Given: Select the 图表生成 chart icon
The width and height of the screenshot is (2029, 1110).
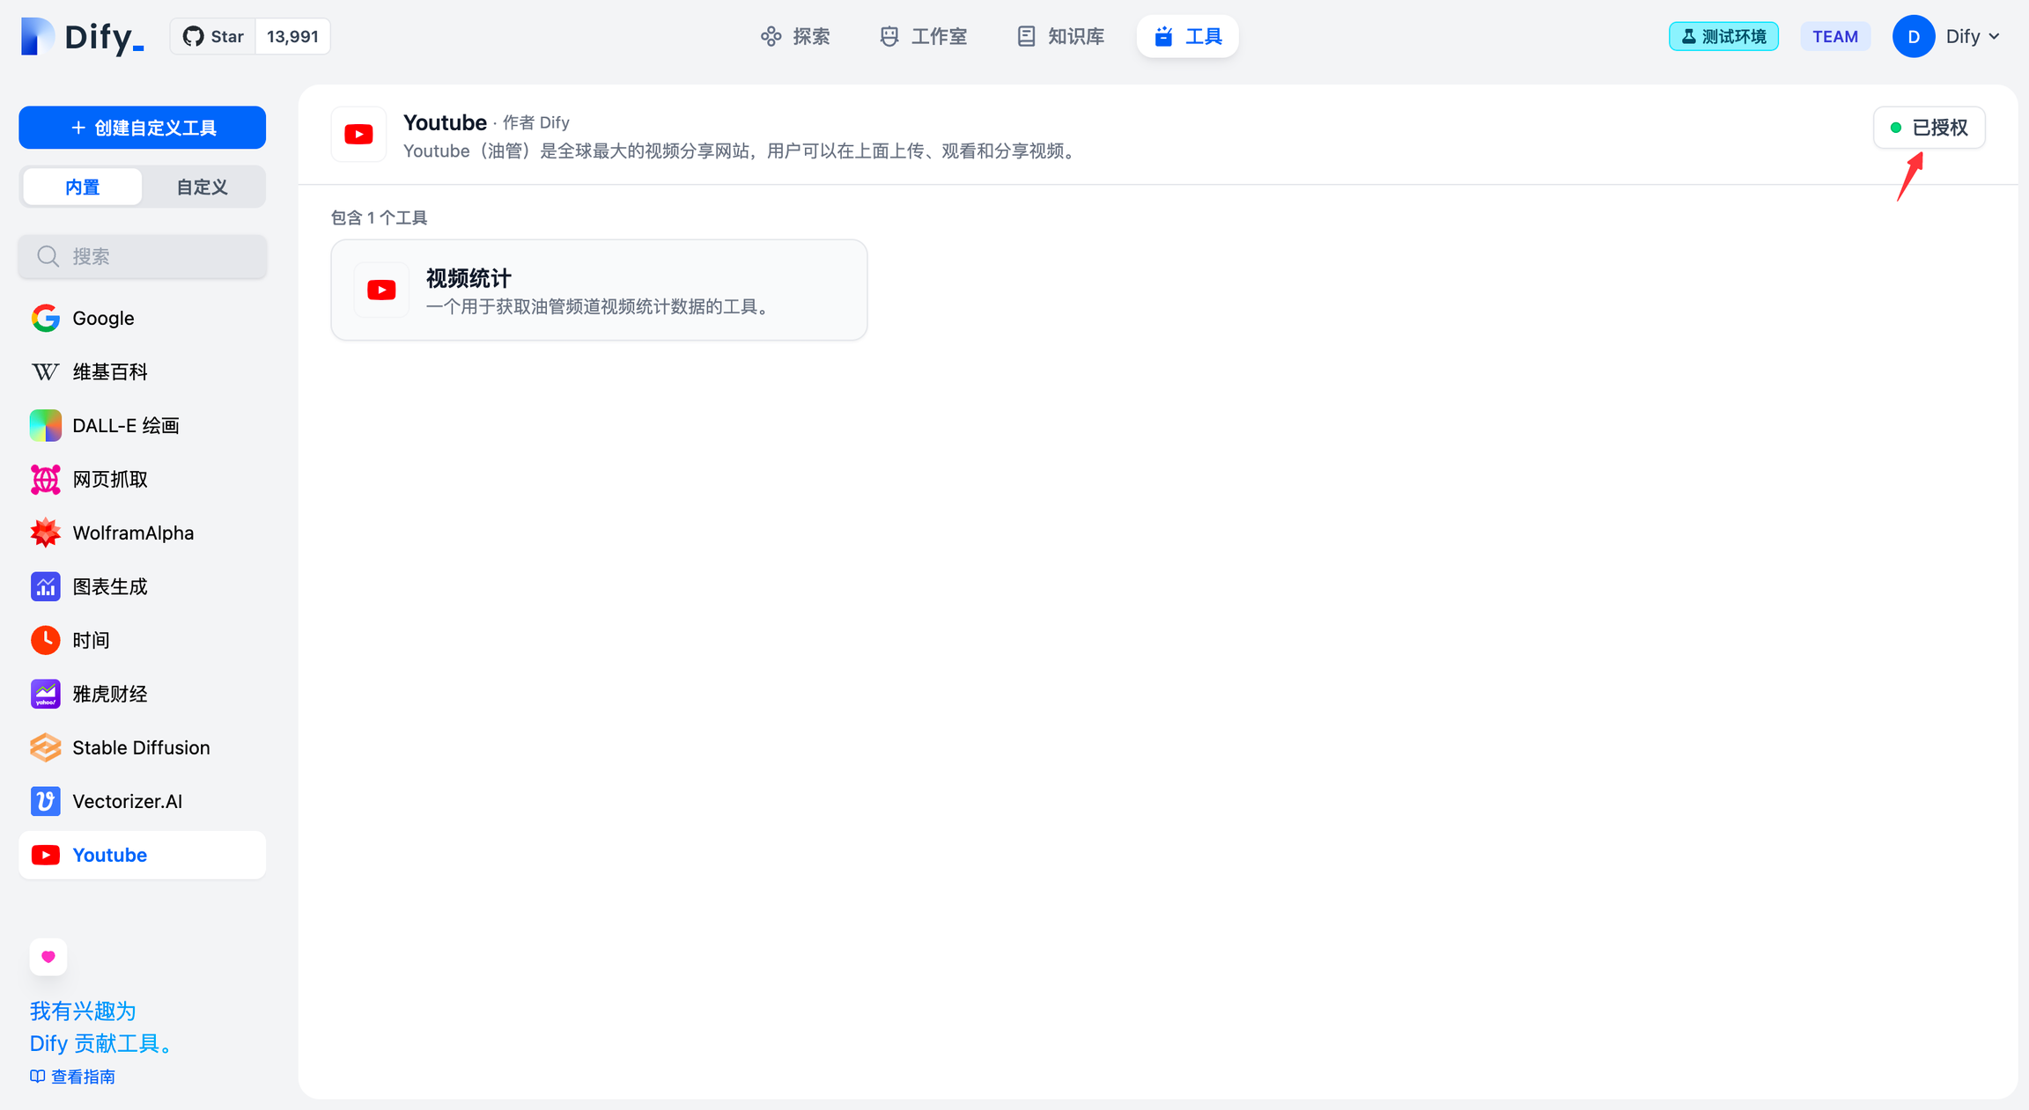Looking at the screenshot, I should (x=45, y=586).
